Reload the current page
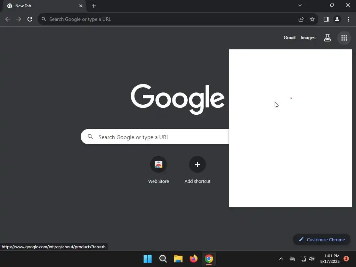 pyautogui.click(x=30, y=19)
